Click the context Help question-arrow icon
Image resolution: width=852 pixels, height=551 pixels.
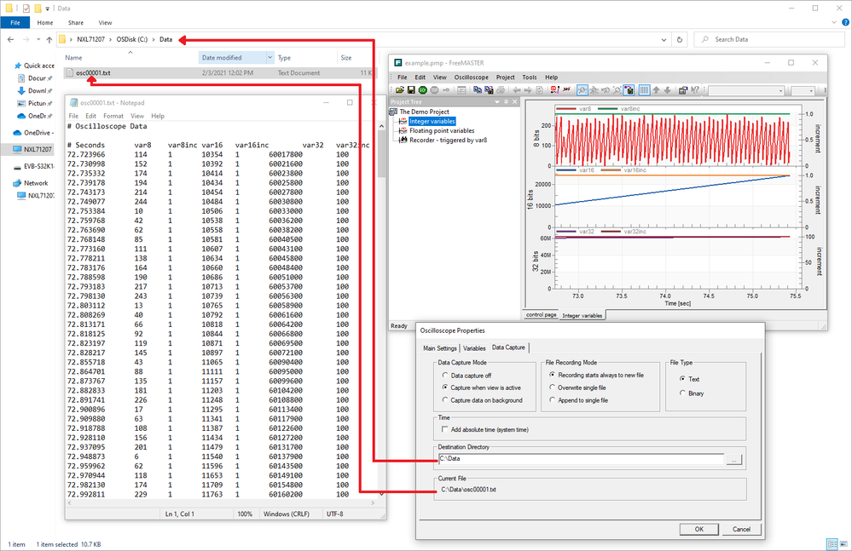tap(695, 90)
